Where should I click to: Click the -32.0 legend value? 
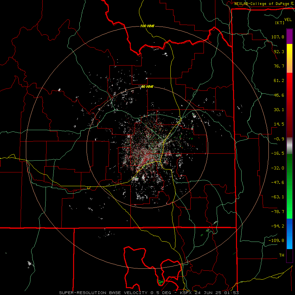278,168
